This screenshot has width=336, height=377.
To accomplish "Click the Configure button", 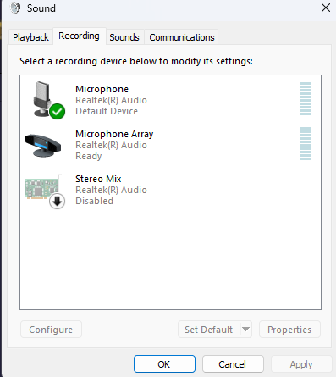I will (x=51, y=330).
